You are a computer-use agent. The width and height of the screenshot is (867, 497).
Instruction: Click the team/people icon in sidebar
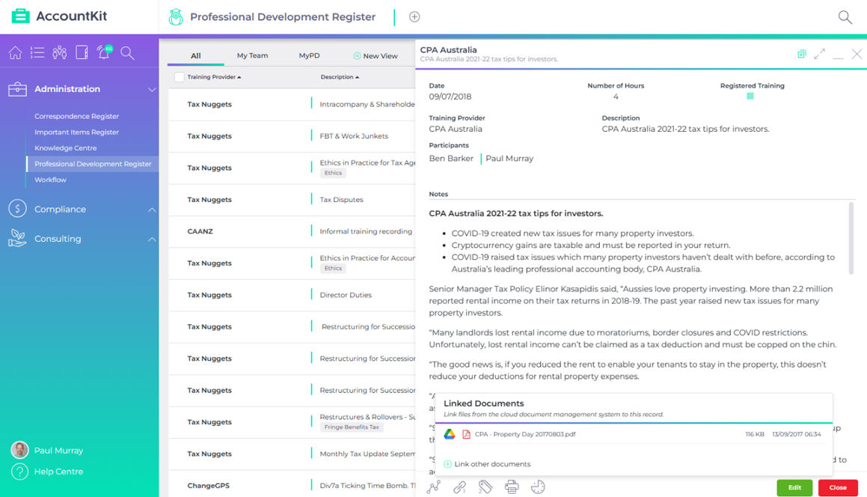(60, 52)
